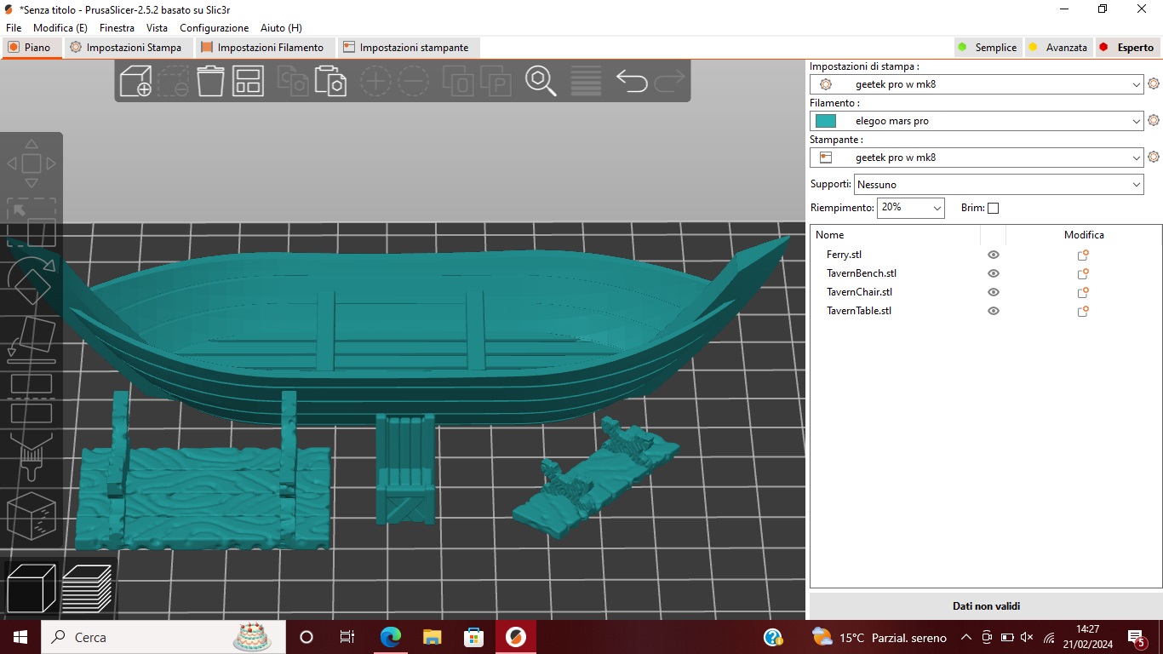Viewport: 1163px width, 654px height.
Task: Open the Search magnifier tool
Action: pos(541,81)
